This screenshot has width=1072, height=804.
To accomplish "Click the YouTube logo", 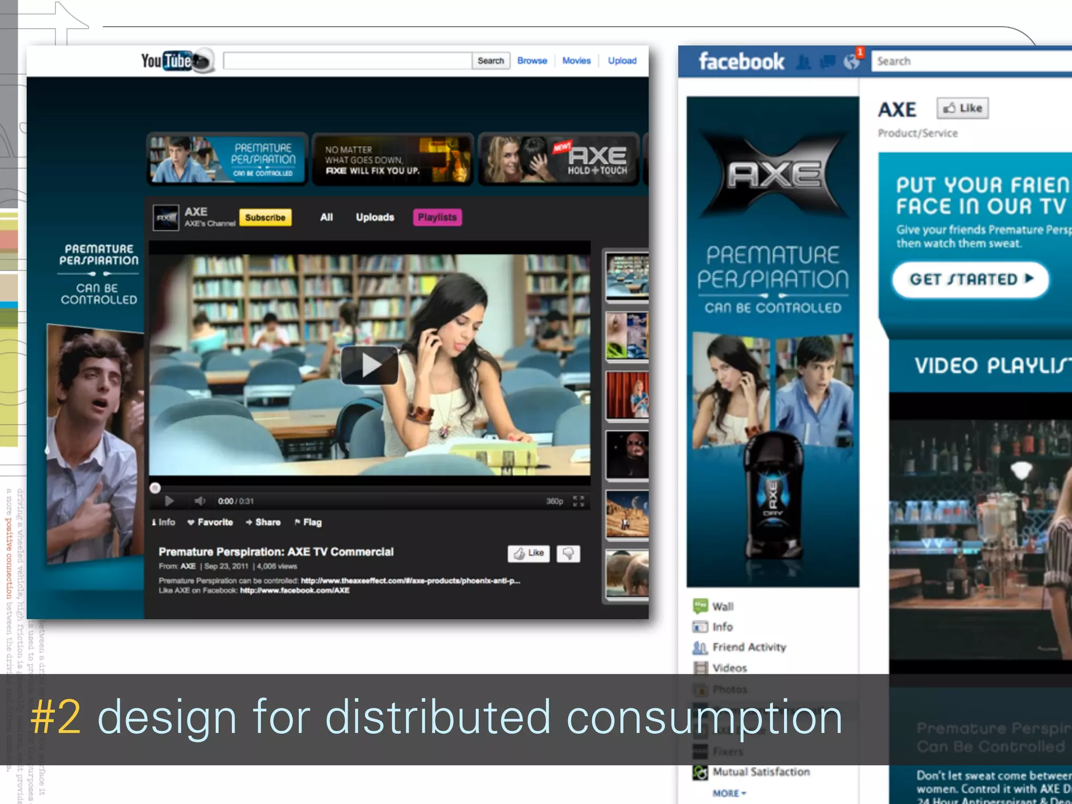I will (177, 61).
